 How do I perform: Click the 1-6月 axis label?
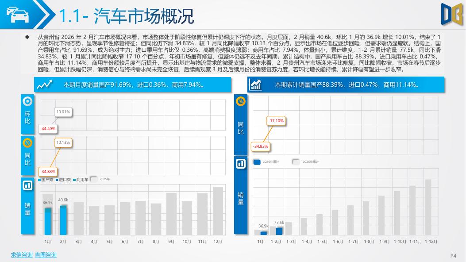point(338,242)
